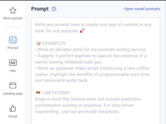Click the "Prompt" label under the terminal icon
Image resolution: width=166 pixels, height=124 pixels.
(x=13, y=48)
